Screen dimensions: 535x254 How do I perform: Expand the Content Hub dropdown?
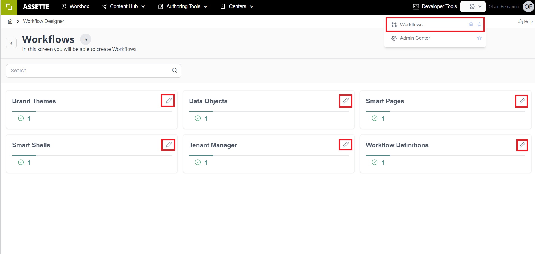pyautogui.click(x=123, y=6)
